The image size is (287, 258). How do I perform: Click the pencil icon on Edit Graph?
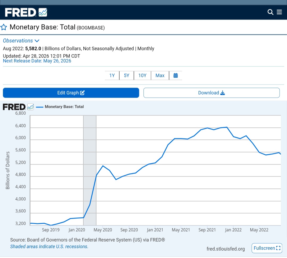pos(82,93)
